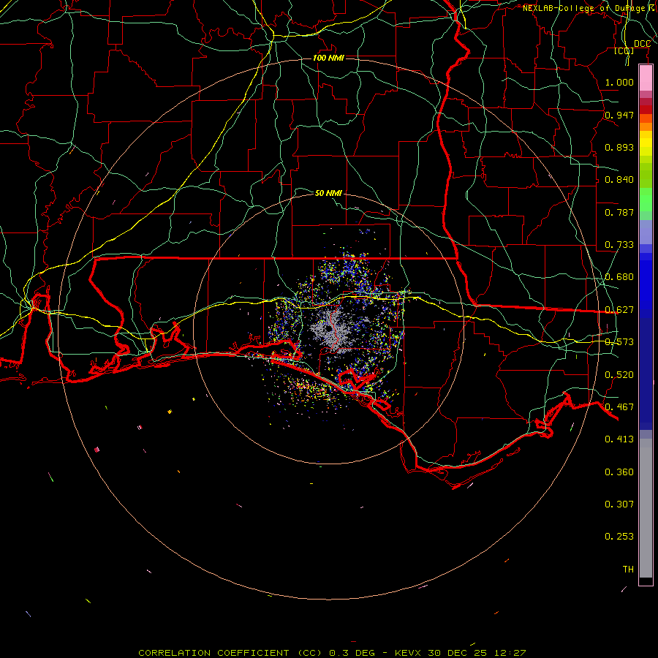Pick the green band on the color bar
Screen dimensions: 658x658
click(x=646, y=201)
